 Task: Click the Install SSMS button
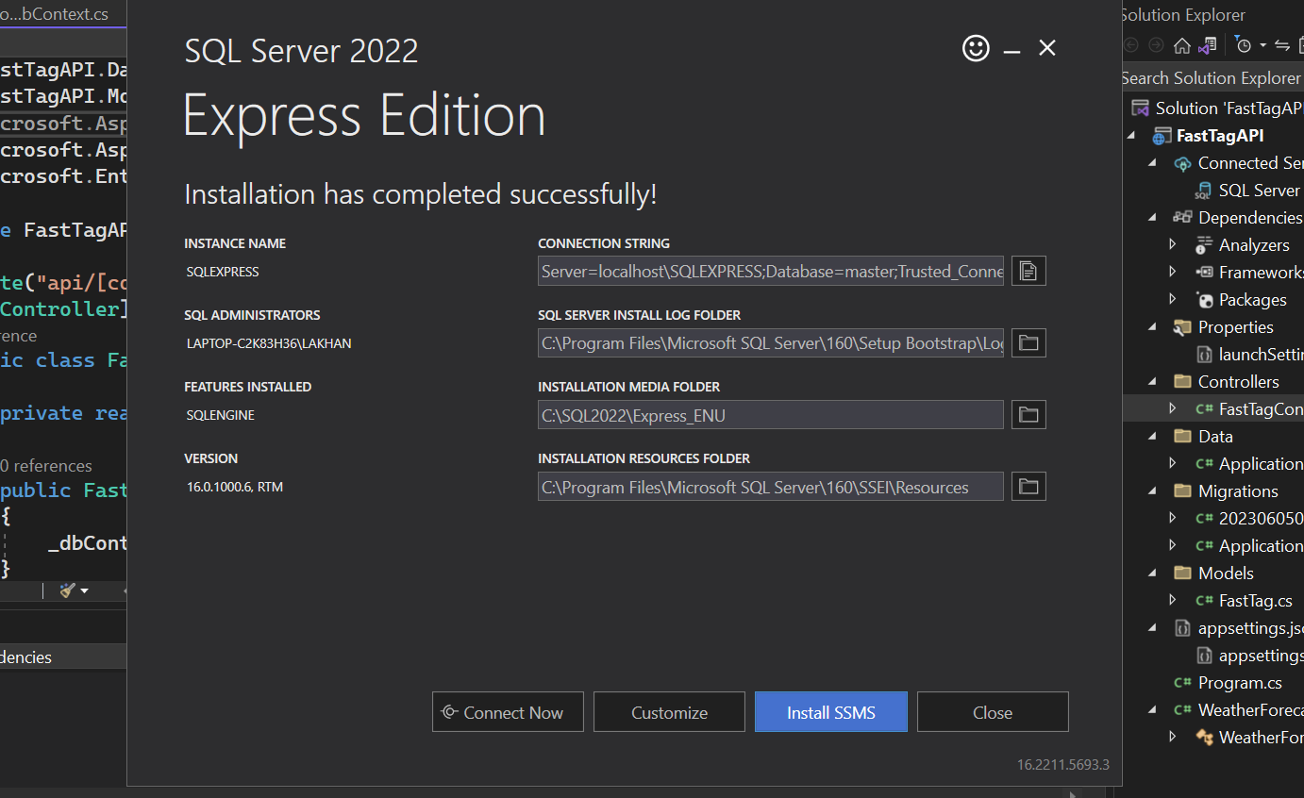[x=830, y=712]
